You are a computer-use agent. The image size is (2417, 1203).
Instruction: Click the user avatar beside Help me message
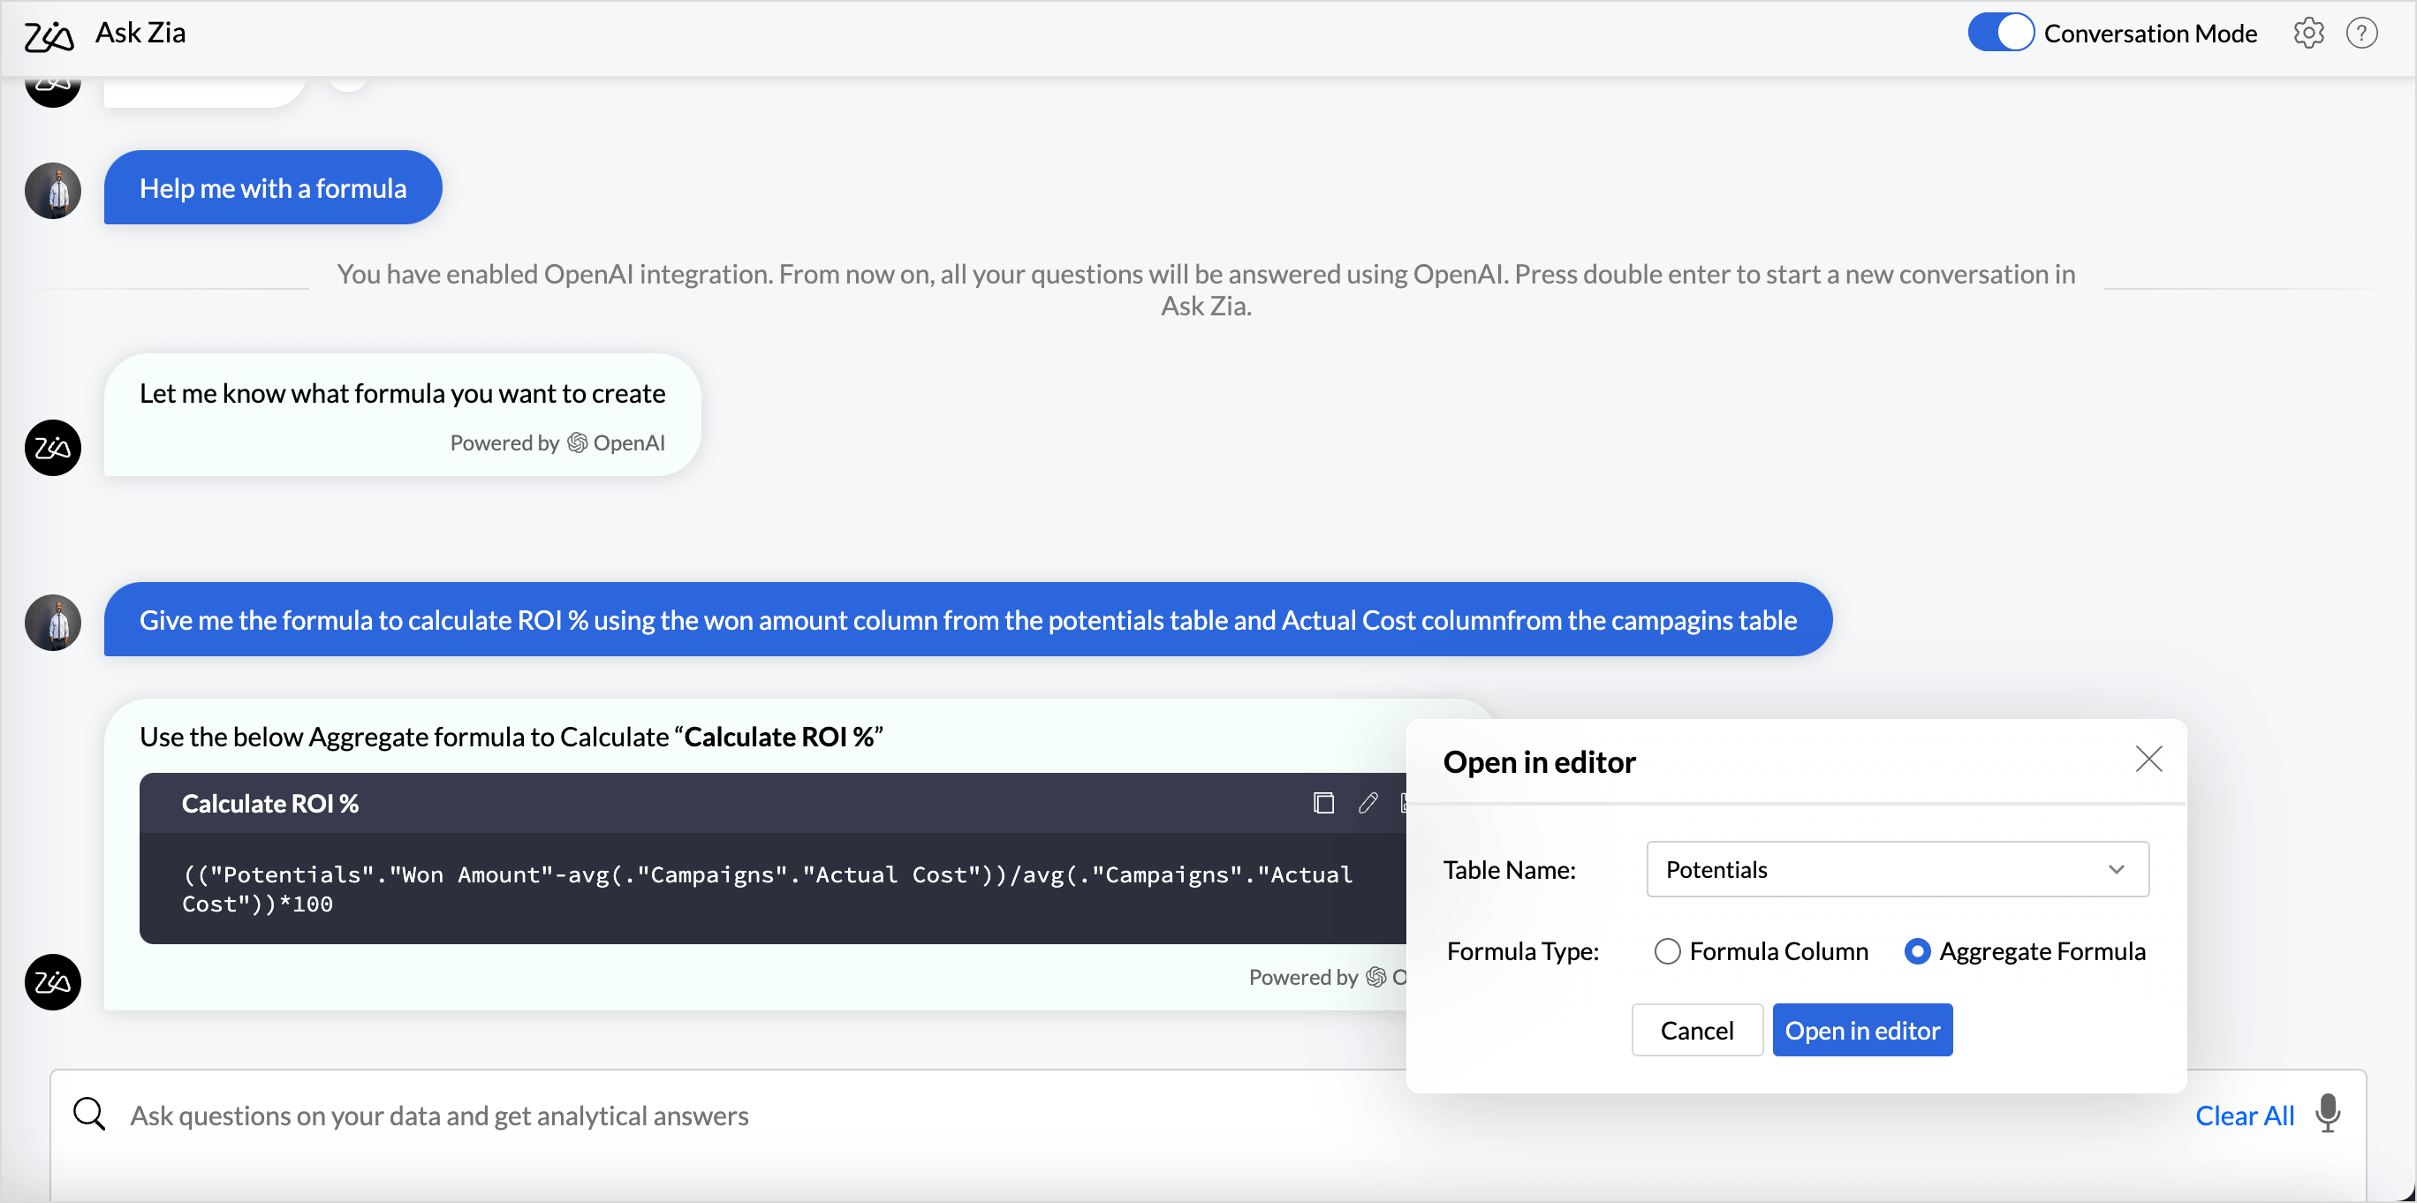pyautogui.click(x=52, y=191)
